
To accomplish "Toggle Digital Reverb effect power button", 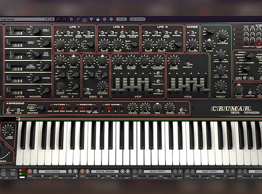I will [x=82, y=171].
